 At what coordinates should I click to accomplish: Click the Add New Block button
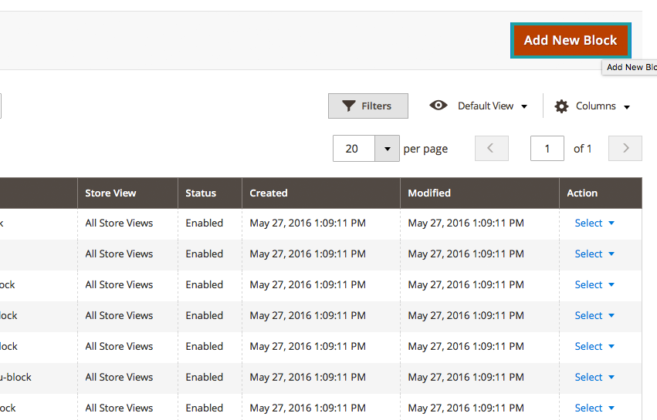click(570, 40)
